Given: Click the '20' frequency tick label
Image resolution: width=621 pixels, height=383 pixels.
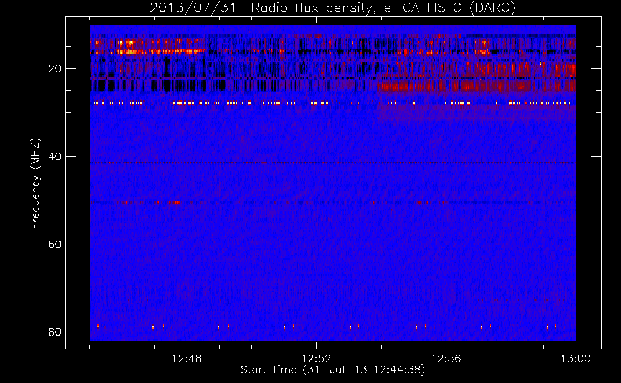Looking at the screenshot, I should 55,69.
